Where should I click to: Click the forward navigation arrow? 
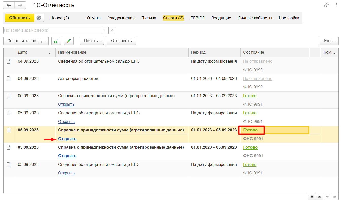pos(20,5)
